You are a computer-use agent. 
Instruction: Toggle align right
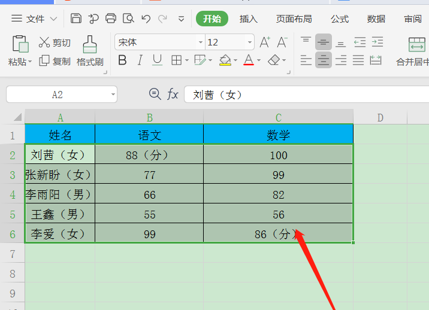coord(341,60)
